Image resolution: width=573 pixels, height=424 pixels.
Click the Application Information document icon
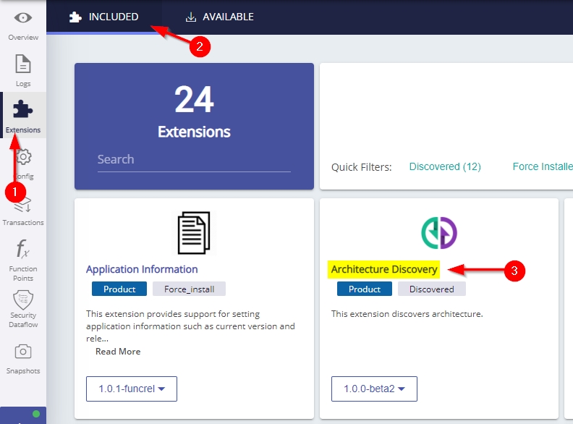(x=194, y=232)
